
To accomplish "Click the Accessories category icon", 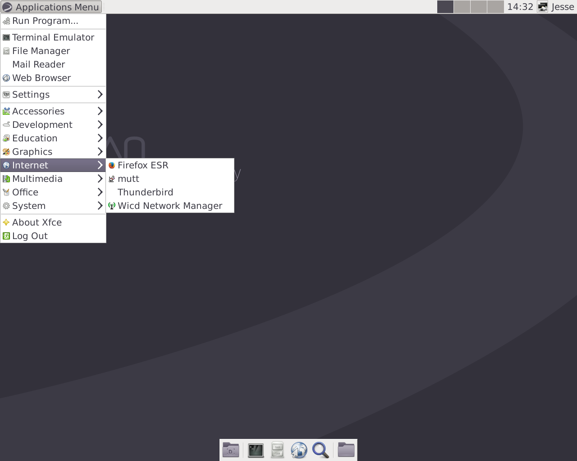I will (x=6, y=111).
